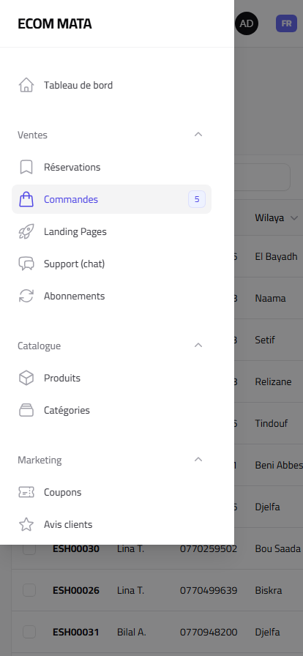The image size is (303, 656).
Task: Collapse the Marketing section chevron
Action: 198,459
